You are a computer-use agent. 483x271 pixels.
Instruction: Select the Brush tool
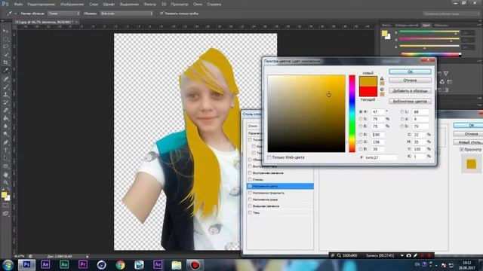(x=5, y=87)
